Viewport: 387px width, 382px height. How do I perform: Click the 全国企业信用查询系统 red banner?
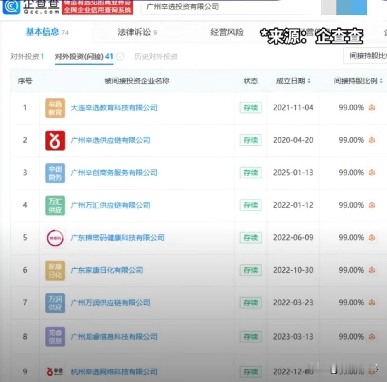coord(98,7)
